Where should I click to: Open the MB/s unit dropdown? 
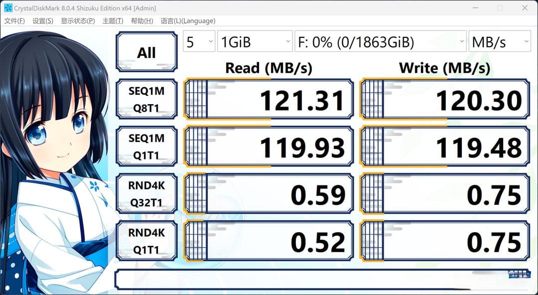tap(500, 41)
